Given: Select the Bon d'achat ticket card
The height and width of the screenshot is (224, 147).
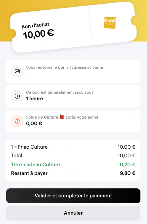Looking at the screenshot, I should [x=73, y=27].
